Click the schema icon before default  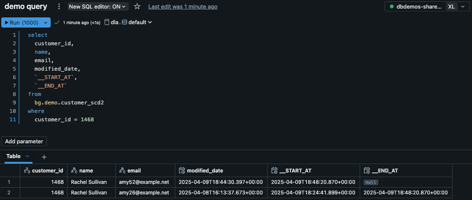tap(124, 22)
